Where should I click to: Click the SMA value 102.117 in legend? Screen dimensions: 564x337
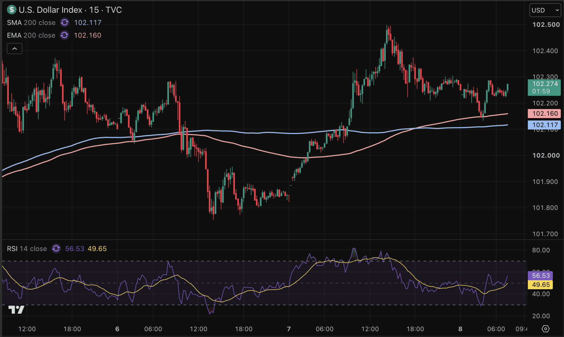[88, 23]
